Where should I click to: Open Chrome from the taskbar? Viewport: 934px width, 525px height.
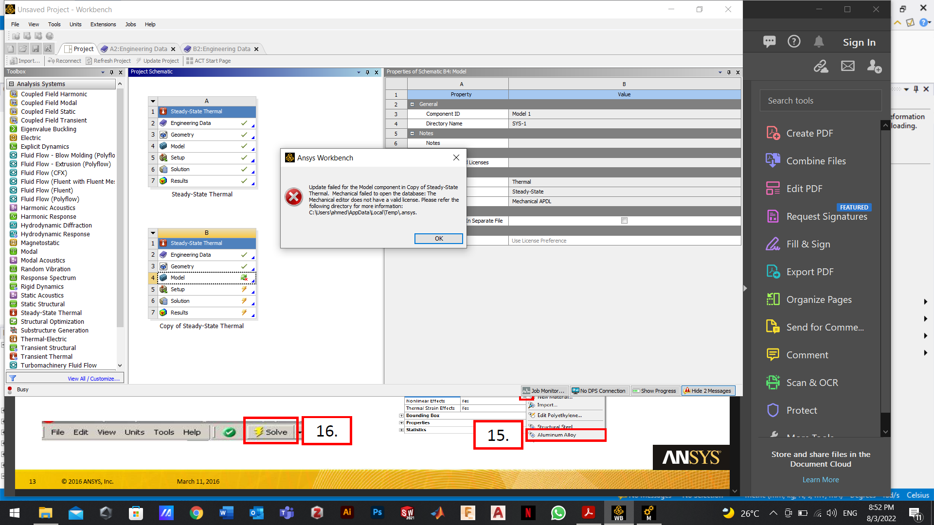click(196, 513)
